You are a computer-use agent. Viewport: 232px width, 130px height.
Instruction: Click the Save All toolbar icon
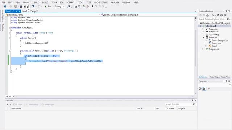[x=28, y=6]
